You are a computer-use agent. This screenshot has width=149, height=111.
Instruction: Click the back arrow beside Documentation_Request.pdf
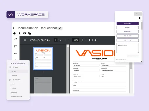click(x=14, y=28)
